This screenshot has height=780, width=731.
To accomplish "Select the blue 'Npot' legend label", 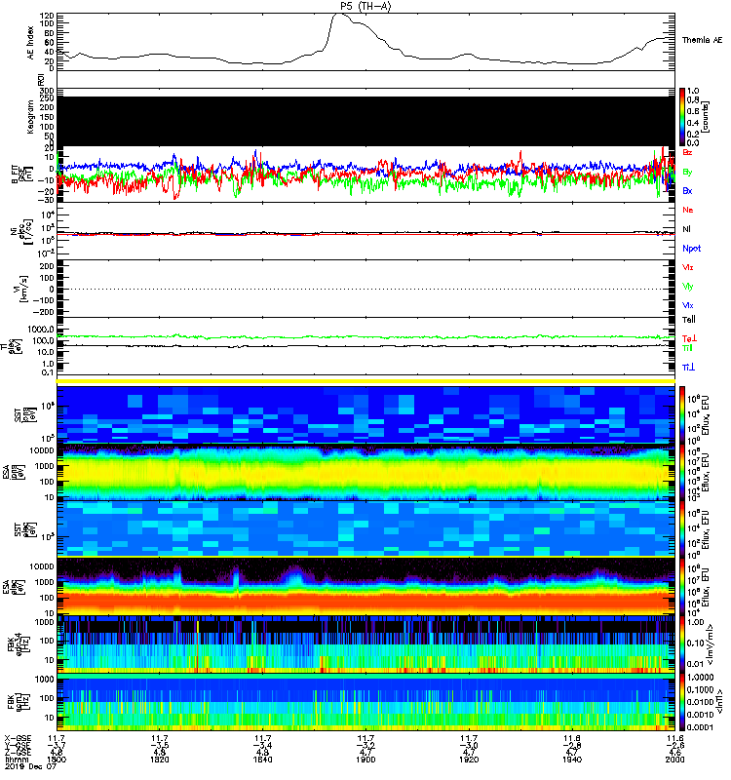I will [x=692, y=249].
